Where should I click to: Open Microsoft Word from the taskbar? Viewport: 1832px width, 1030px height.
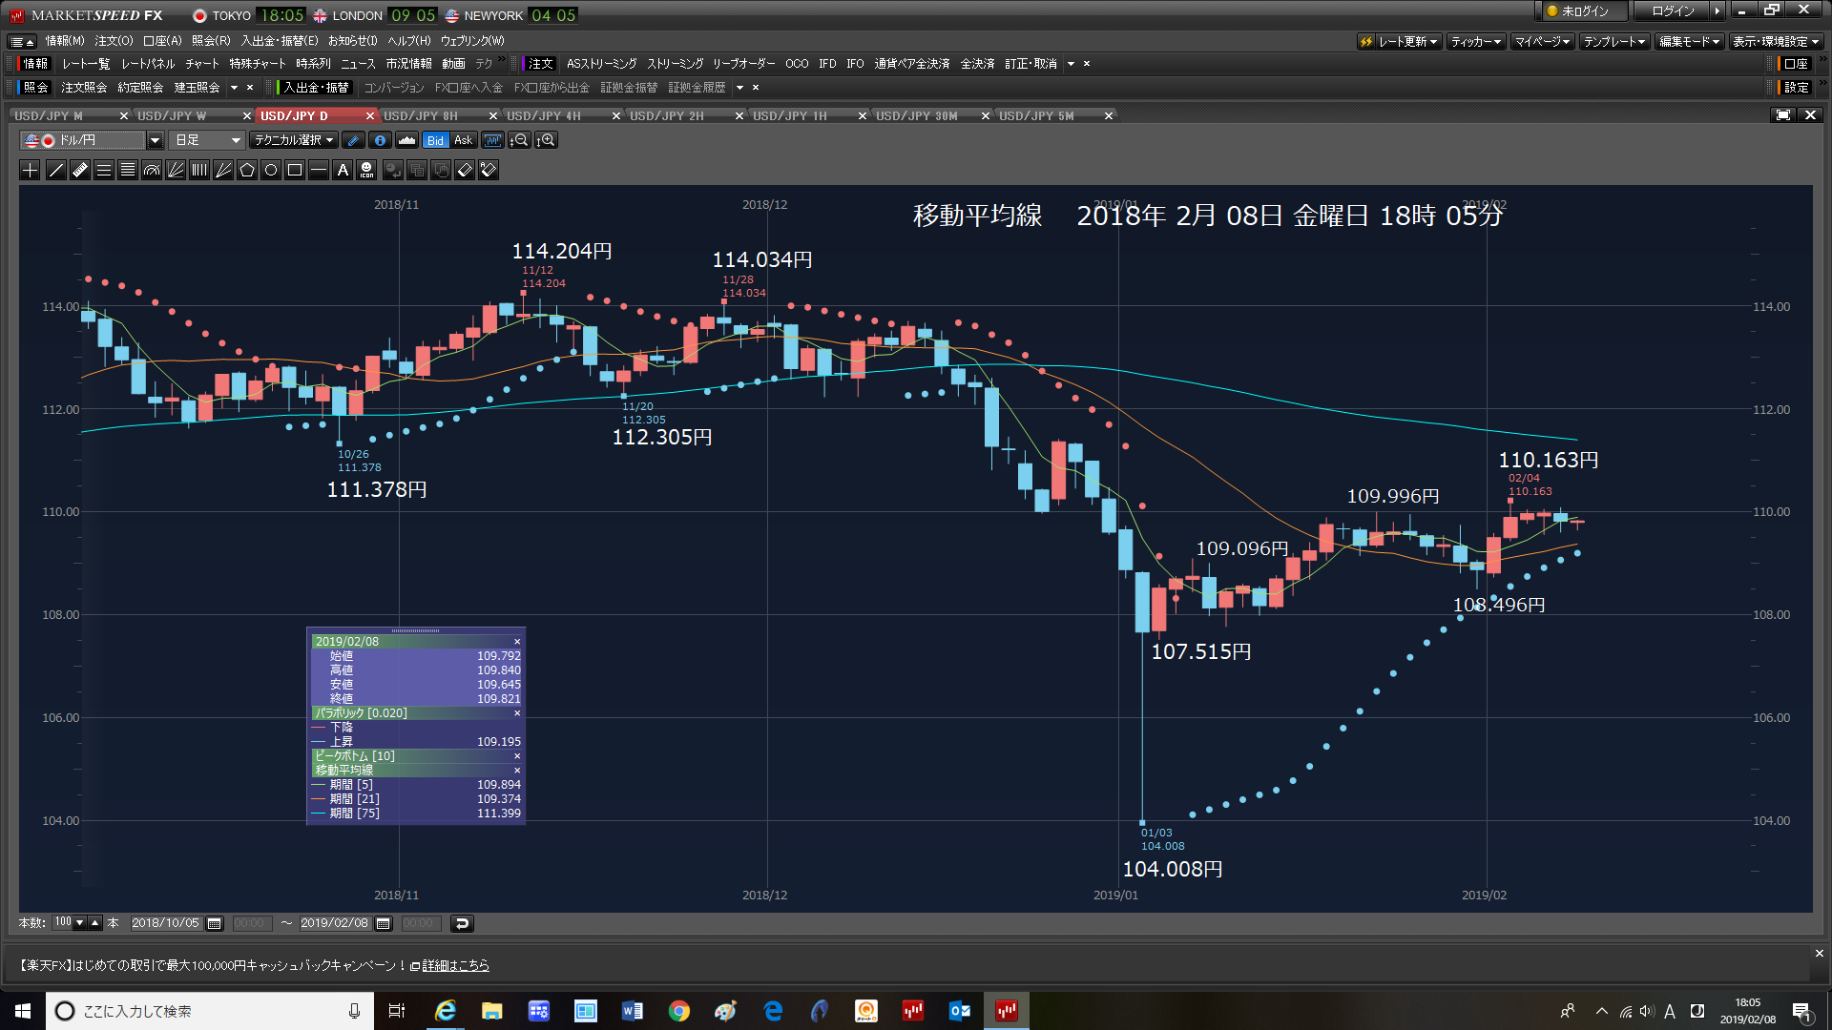[632, 1011]
